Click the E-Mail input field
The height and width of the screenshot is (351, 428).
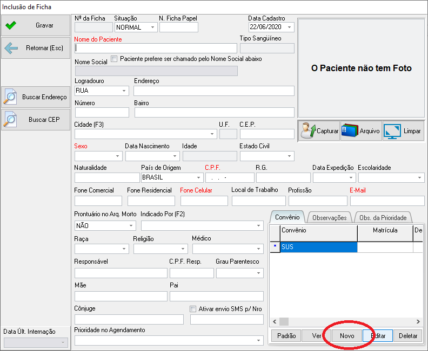pyautogui.click(x=387, y=201)
